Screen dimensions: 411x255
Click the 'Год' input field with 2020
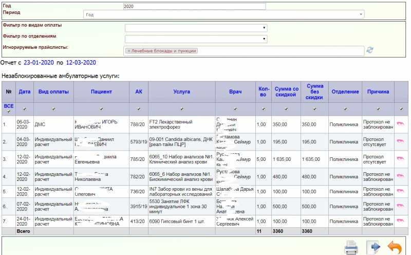tap(194, 7)
